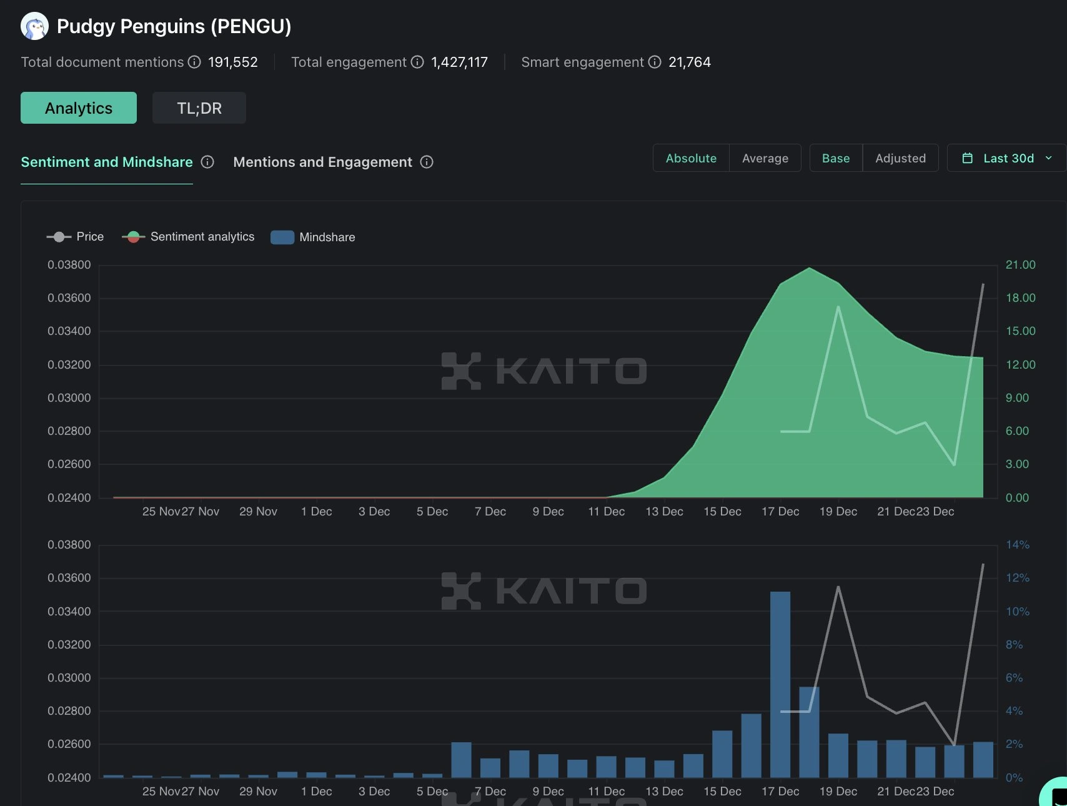Viewport: 1067px width, 806px height.
Task: Click the tallest blue Mindshare bar
Action: tap(780, 684)
